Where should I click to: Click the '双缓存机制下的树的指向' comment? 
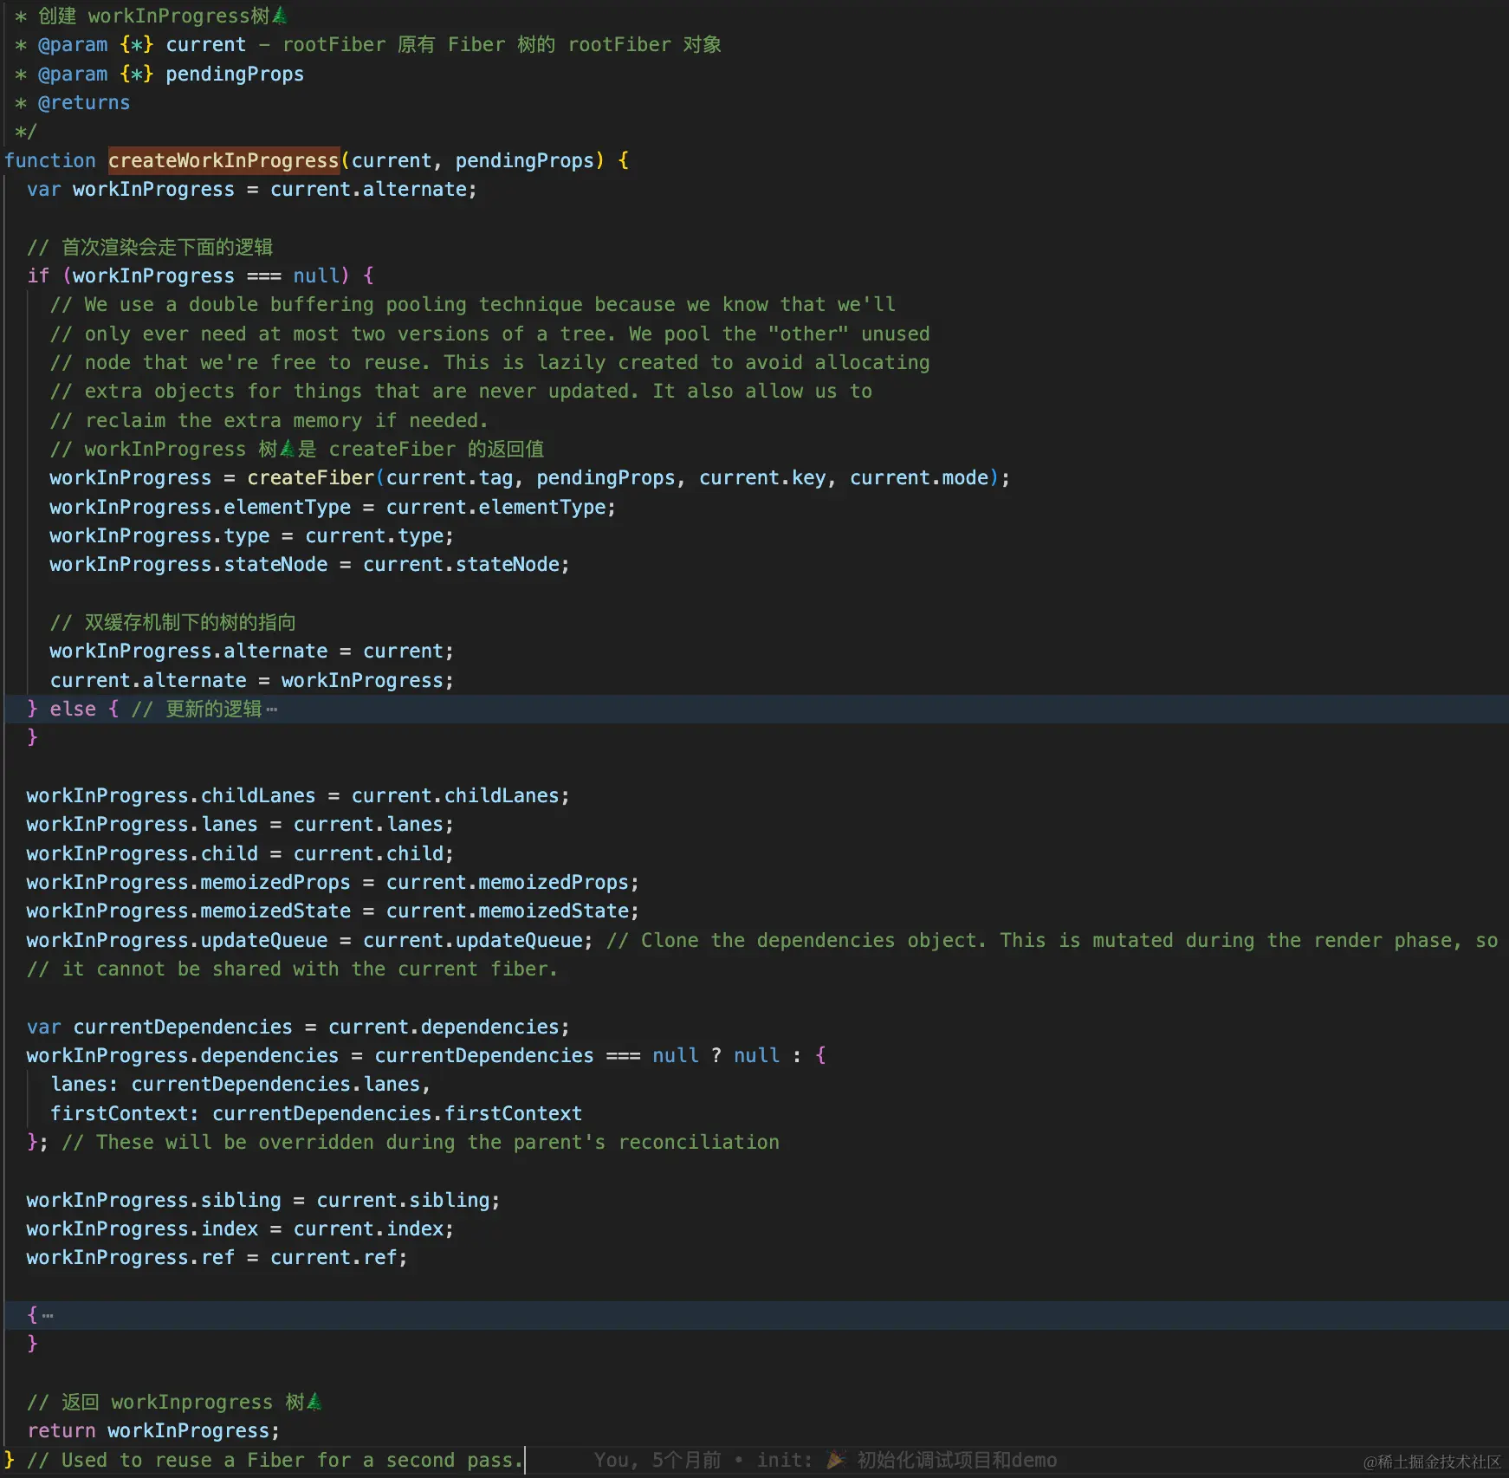[x=173, y=622]
